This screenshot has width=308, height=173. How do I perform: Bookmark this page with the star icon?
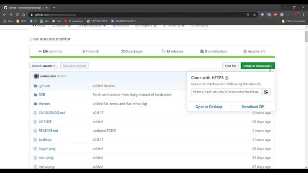coord(255,15)
